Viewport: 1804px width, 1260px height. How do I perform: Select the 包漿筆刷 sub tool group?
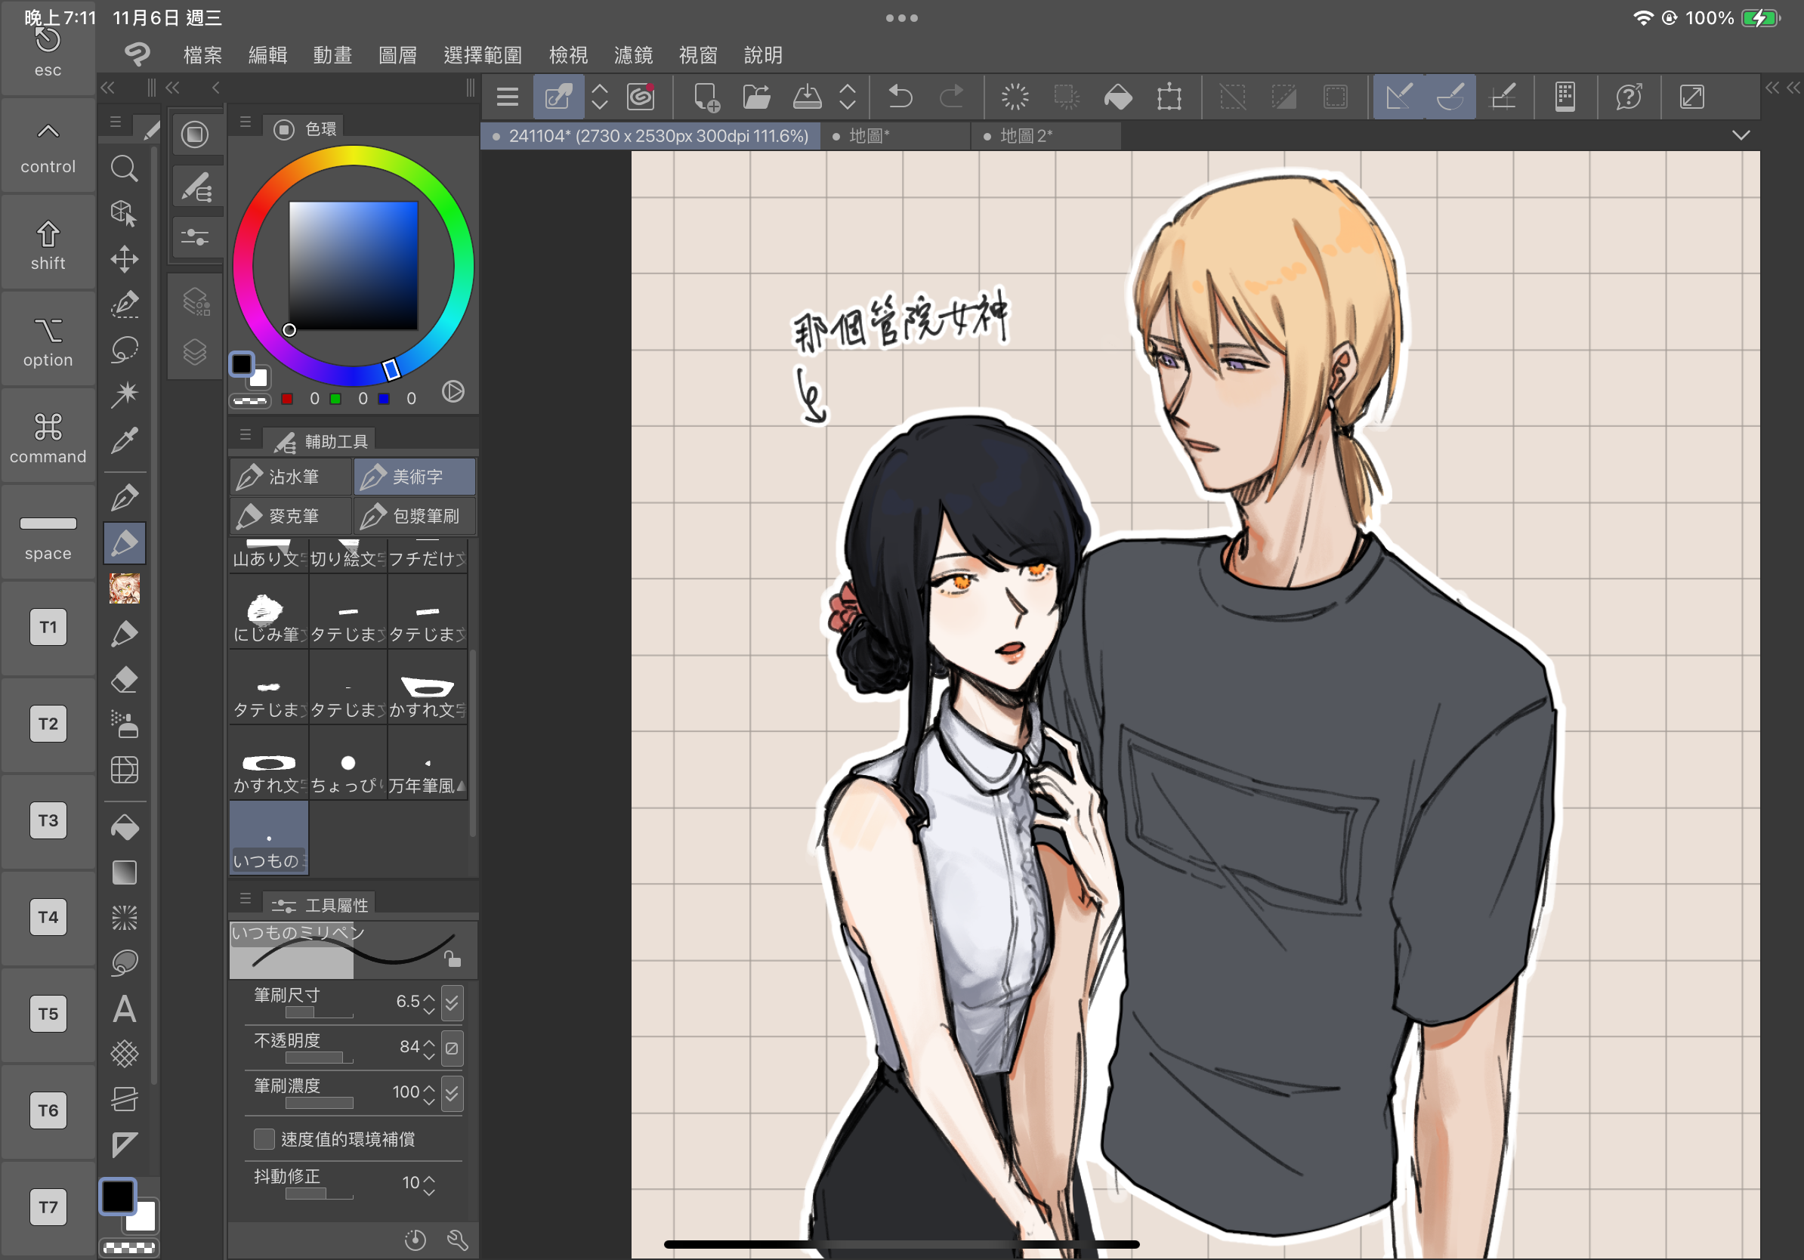415,516
